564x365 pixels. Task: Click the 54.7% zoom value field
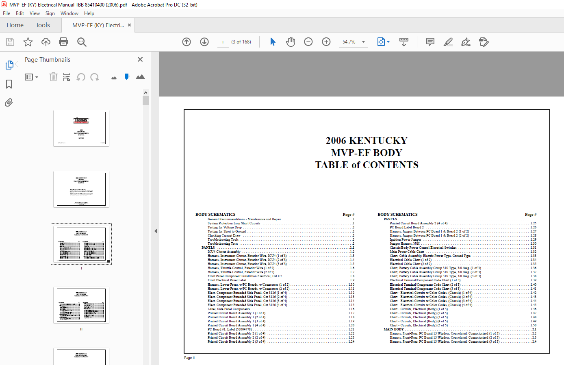click(x=349, y=42)
